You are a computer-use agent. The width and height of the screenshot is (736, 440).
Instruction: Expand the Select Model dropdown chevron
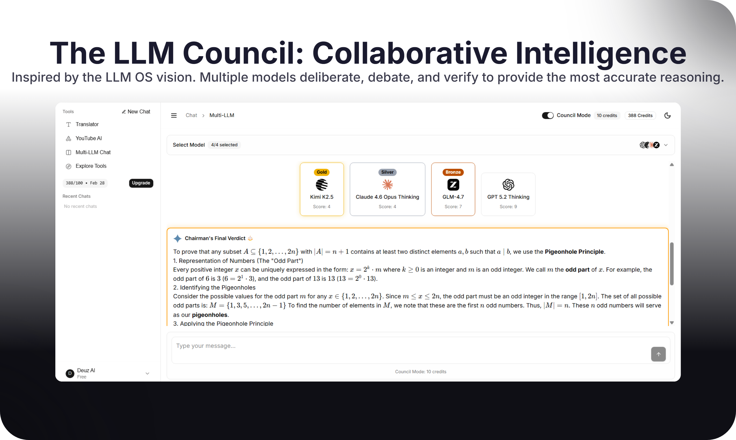point(666,145)
